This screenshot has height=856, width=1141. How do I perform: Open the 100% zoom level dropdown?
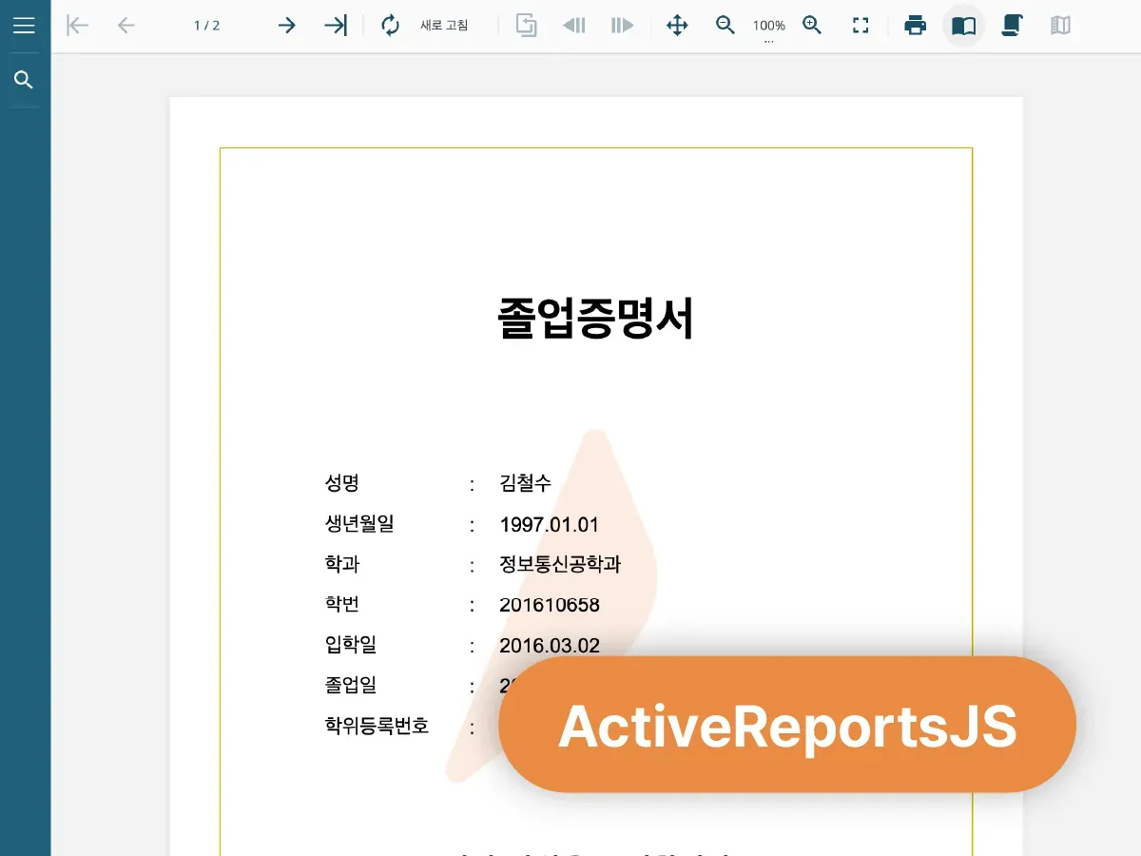[x=769, y=28]
